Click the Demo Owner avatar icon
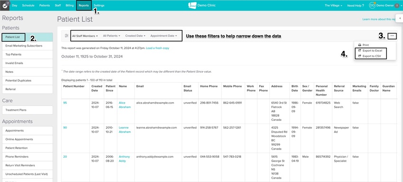 372,5
